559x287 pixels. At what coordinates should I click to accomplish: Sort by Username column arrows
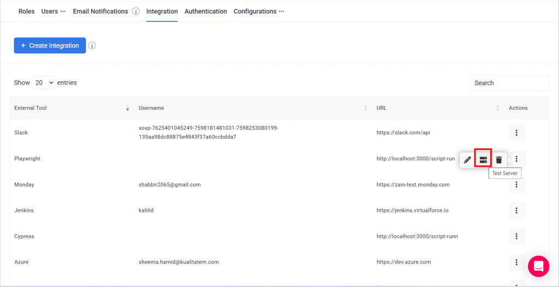coord(365,108)
